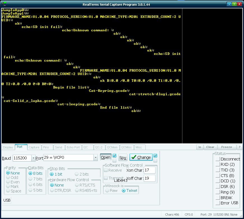Select DTR/DSR hardware flow control
Image resolution: width=244 pixels, height=219 pixels.
tap(61, 190)
